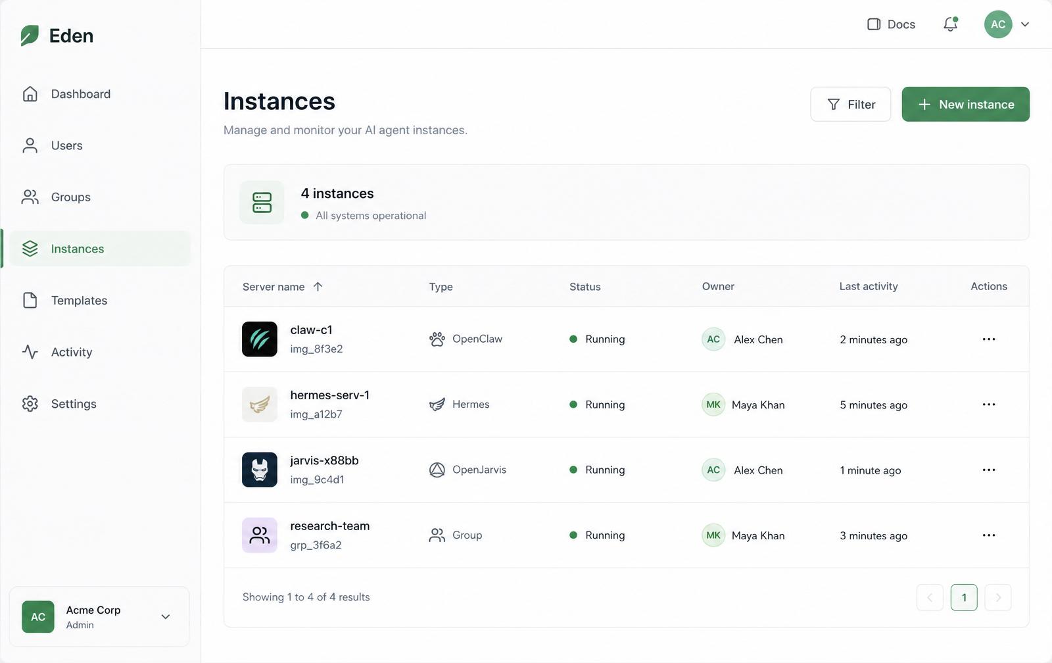The image size is (1052, 663).
Task: Open the Docs link
Action: point(892,24)
